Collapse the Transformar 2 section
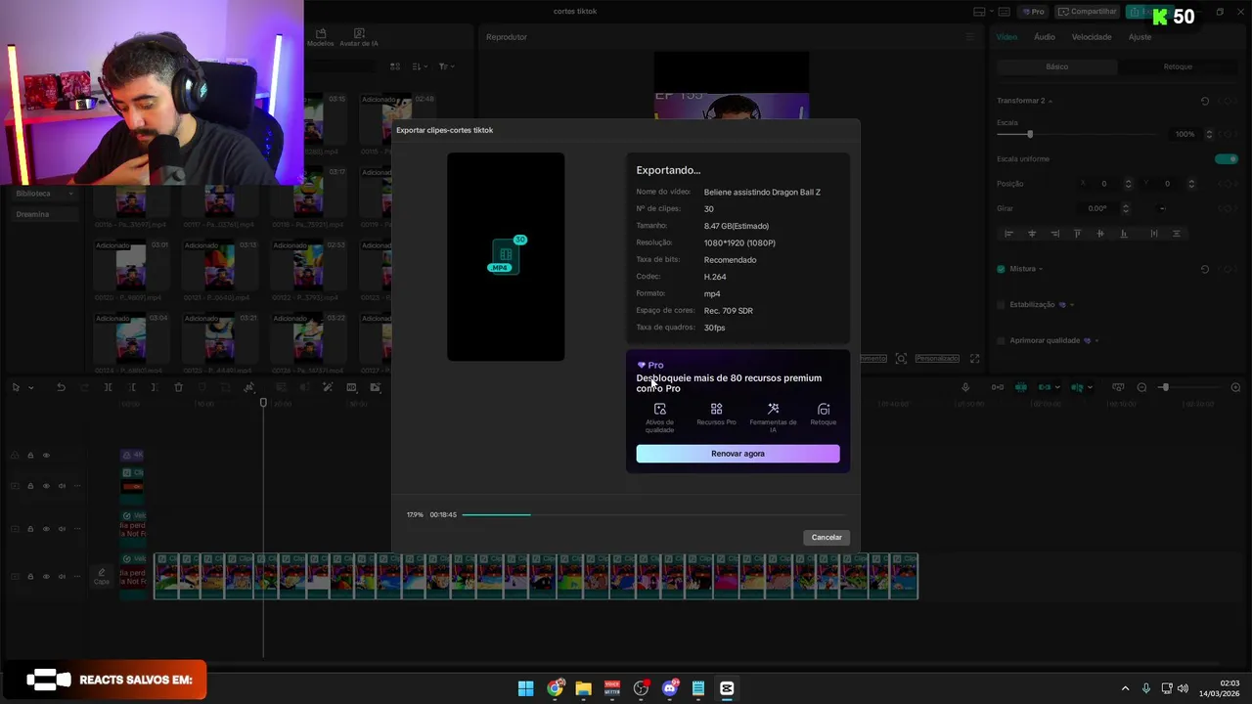Screen dimensions: 1252x704 [x=1051, y=102]
